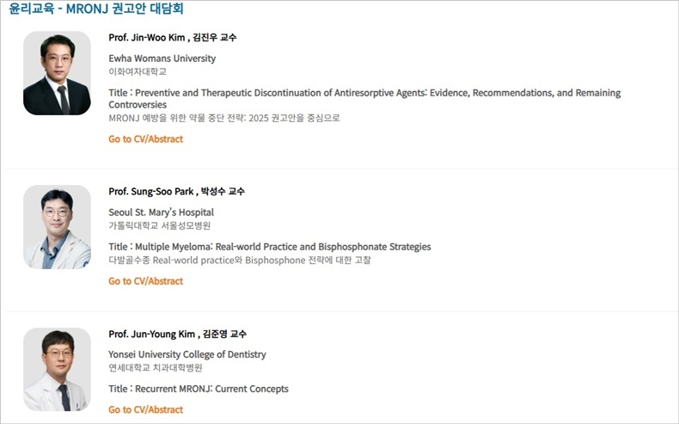Open Jin-Woo Kim's Go to CV/Abstract link

pyautogui.click(x=145, y=139)
